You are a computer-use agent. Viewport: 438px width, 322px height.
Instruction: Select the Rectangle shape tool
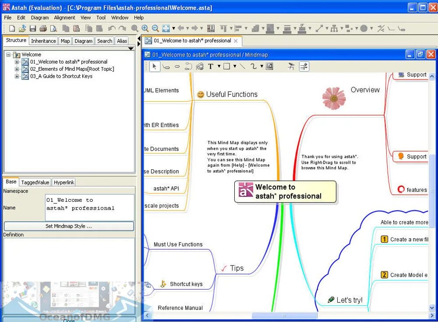click(x=227, y=66)
